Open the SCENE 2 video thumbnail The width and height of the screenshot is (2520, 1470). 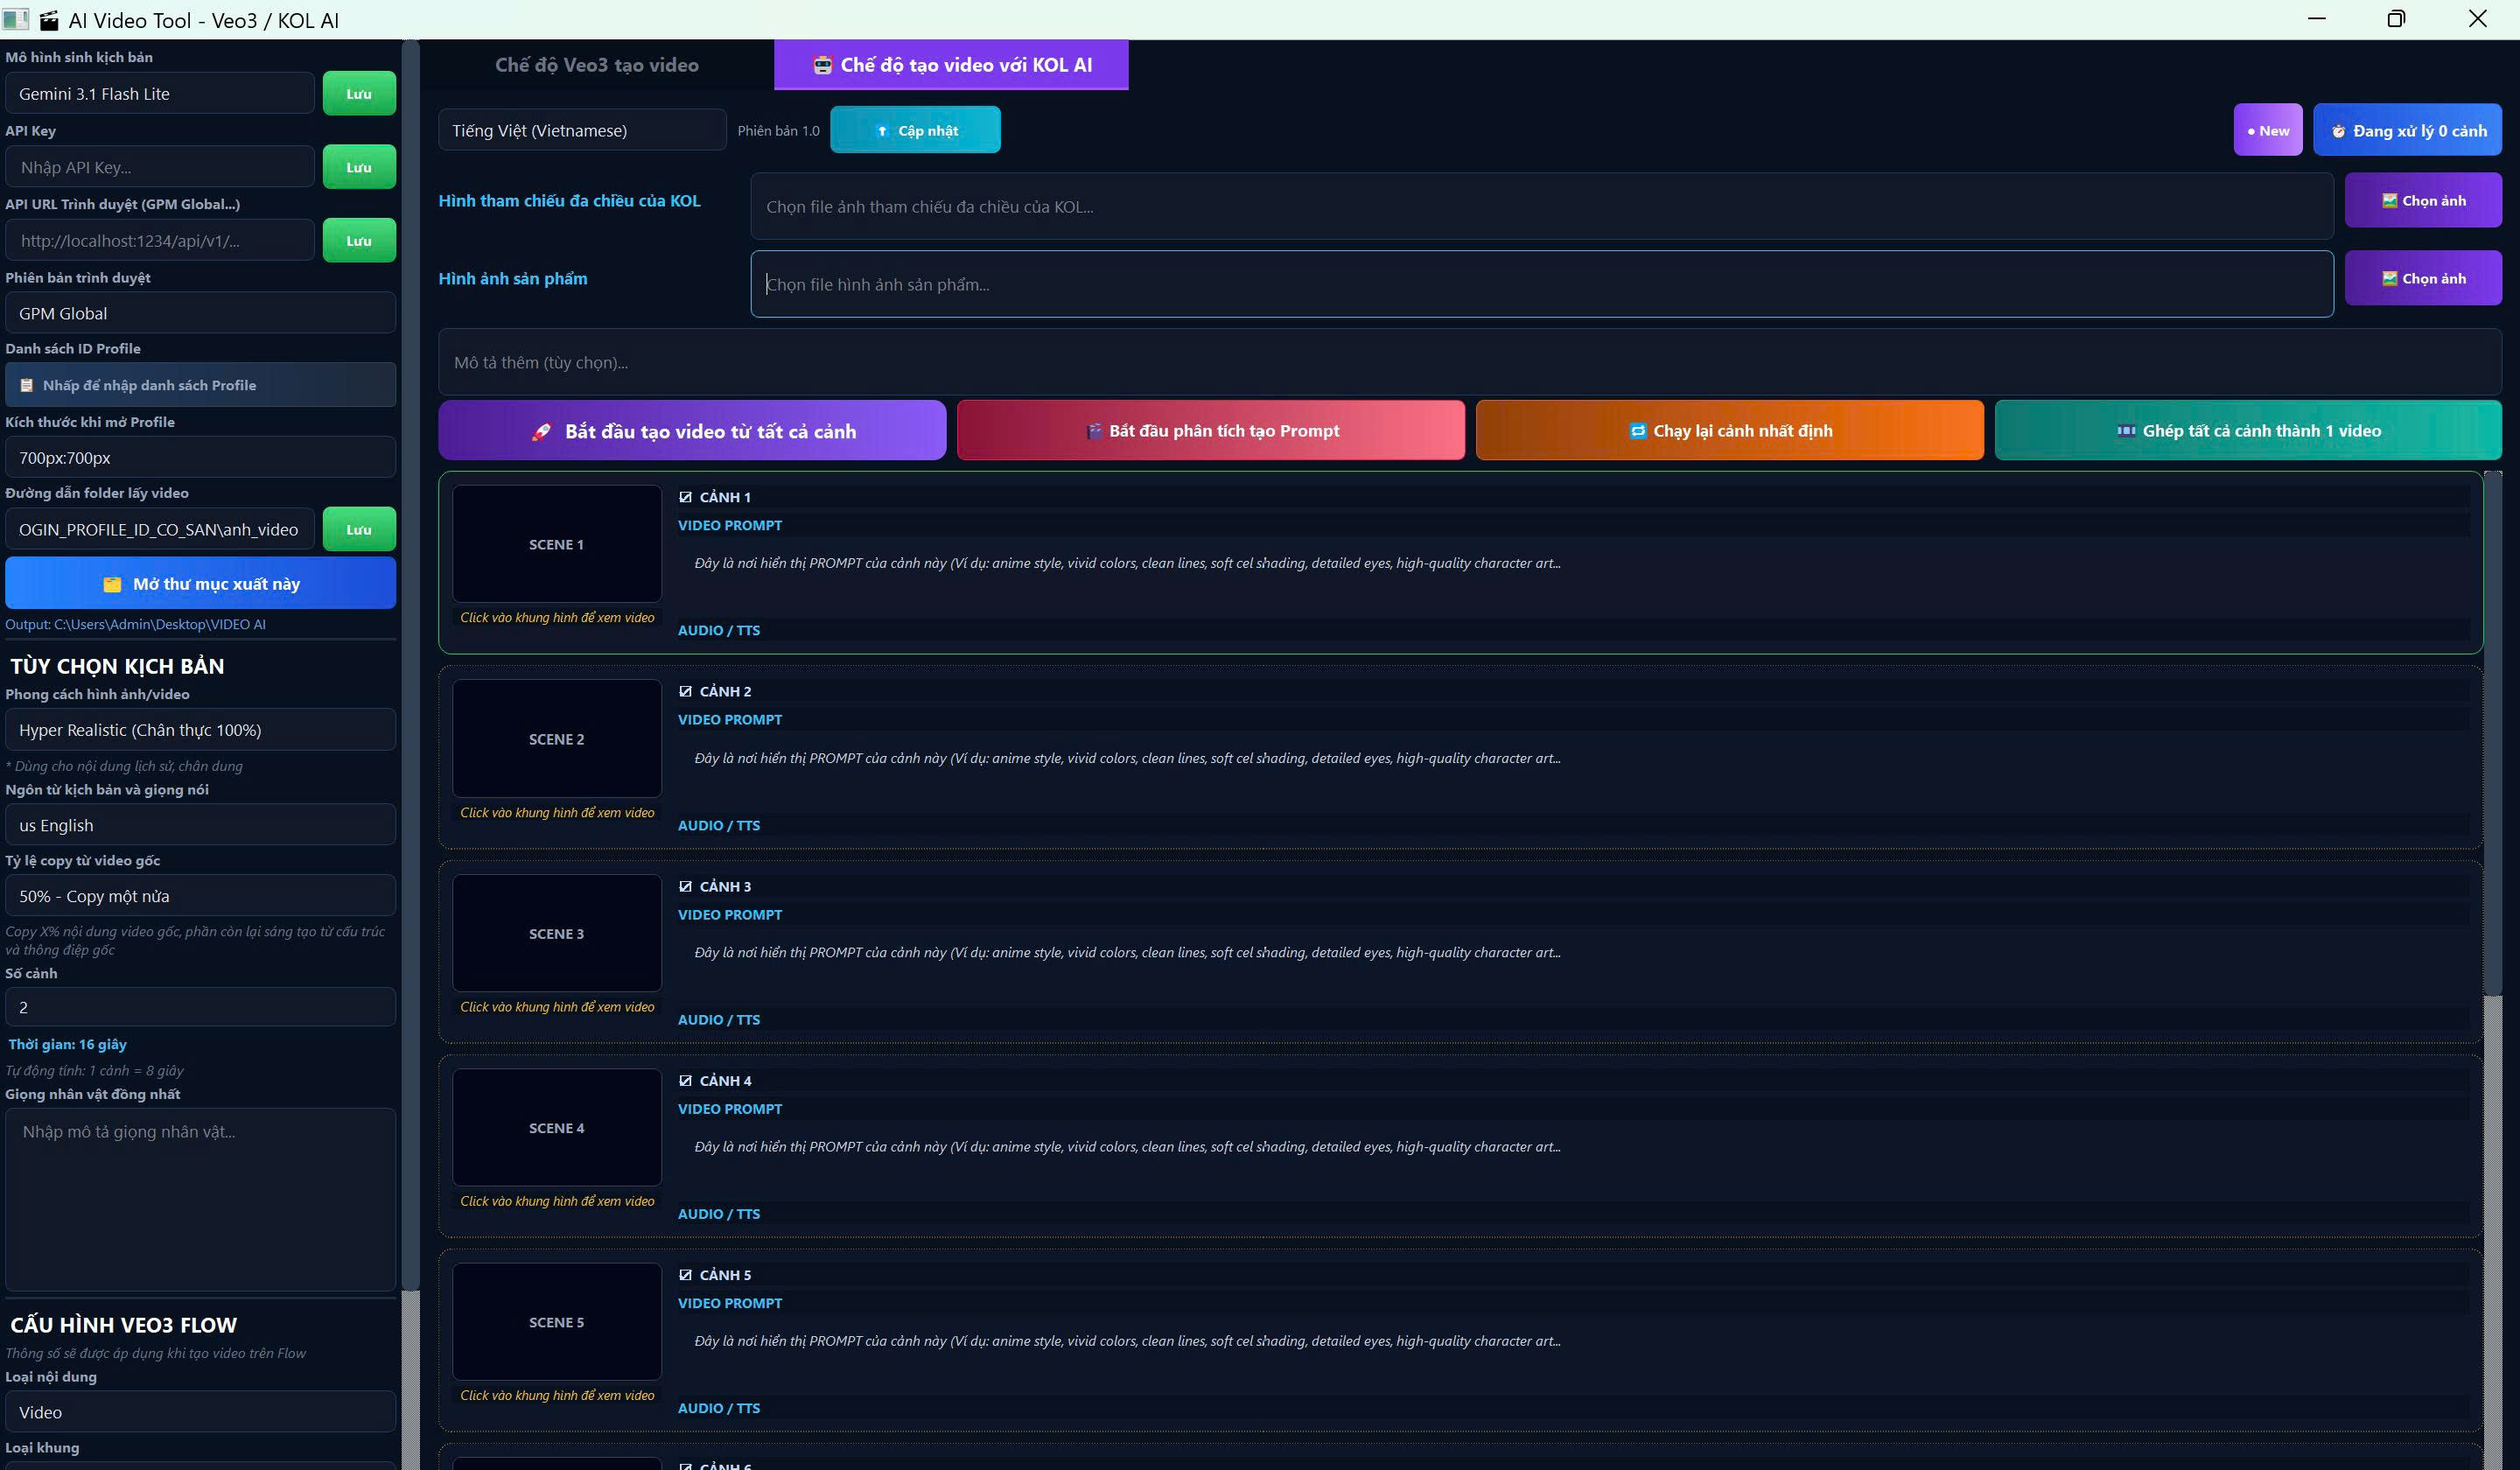pos(557,739)
